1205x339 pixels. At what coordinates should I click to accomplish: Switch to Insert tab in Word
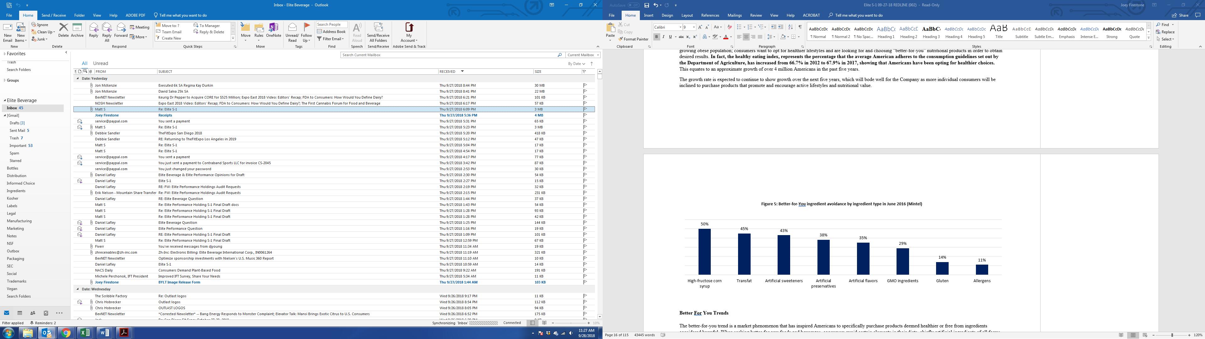[648, 15]
